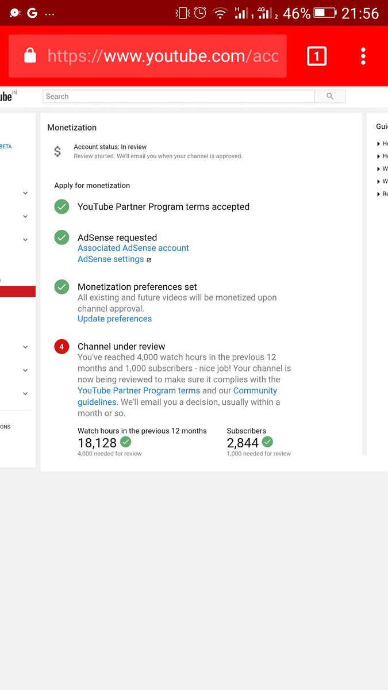Click the Channel under review title
Image resolution: width=388 pixels, height=690 pixels.
coord(121,347)
